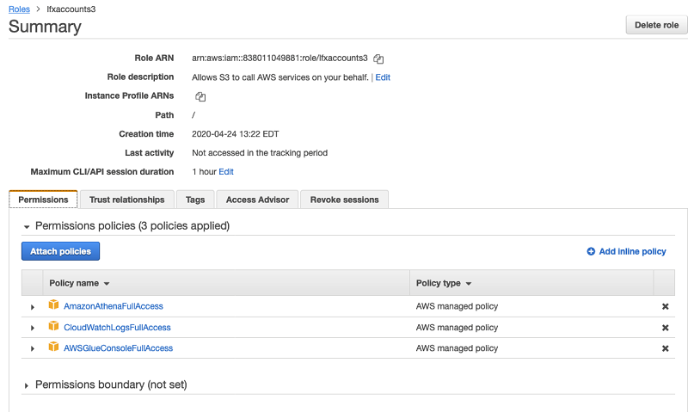Viewport: 688px width, 412px height.
Task: Open the Policy type column sort
Action: tap(444, 283)
